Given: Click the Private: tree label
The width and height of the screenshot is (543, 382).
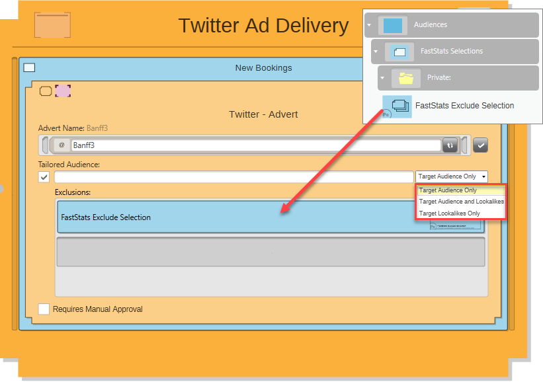Looking at the screenshot, I should [x=439, y=77].
